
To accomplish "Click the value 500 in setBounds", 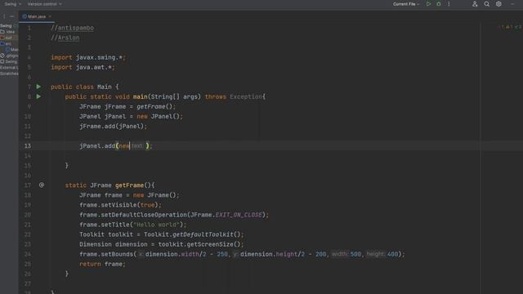I will [x=355, y=254].
